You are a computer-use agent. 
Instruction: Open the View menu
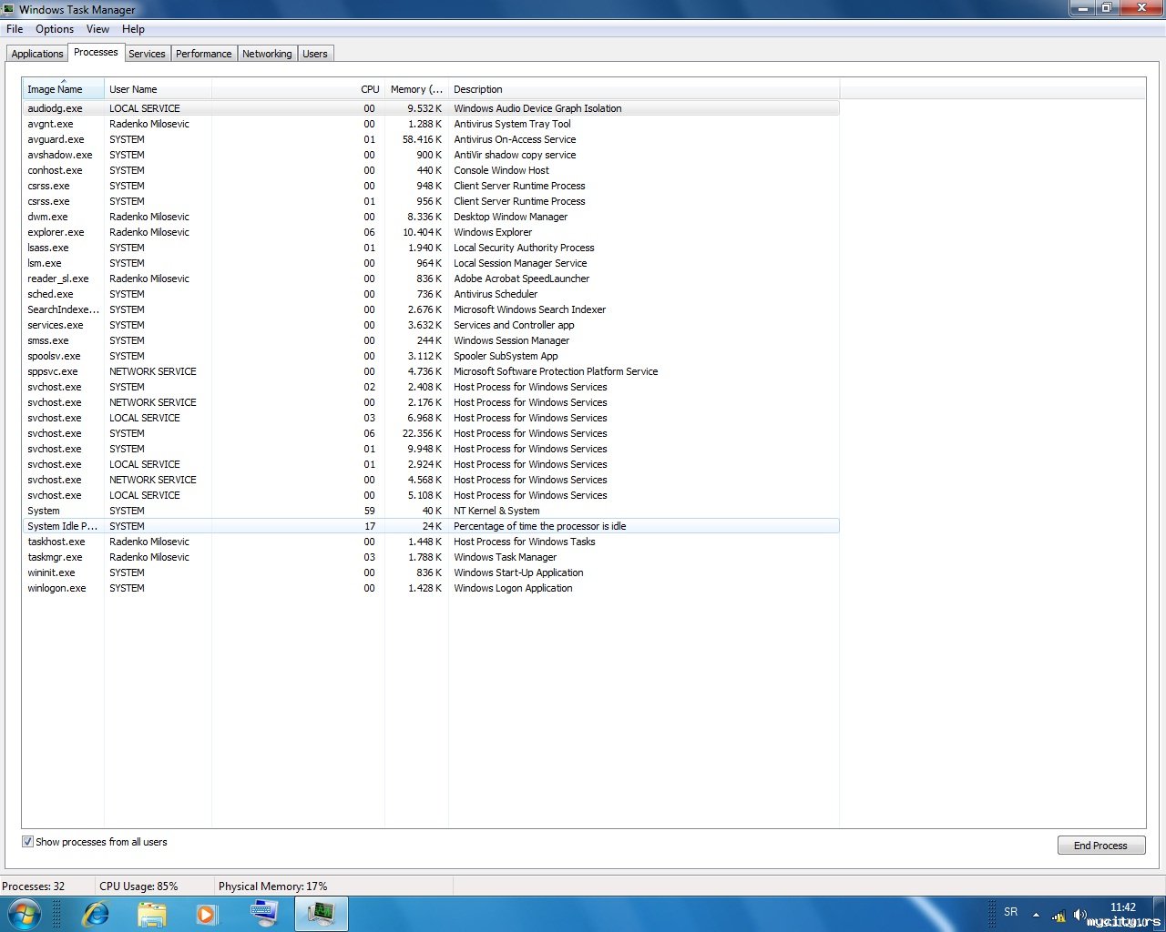(x=97, y=29)
